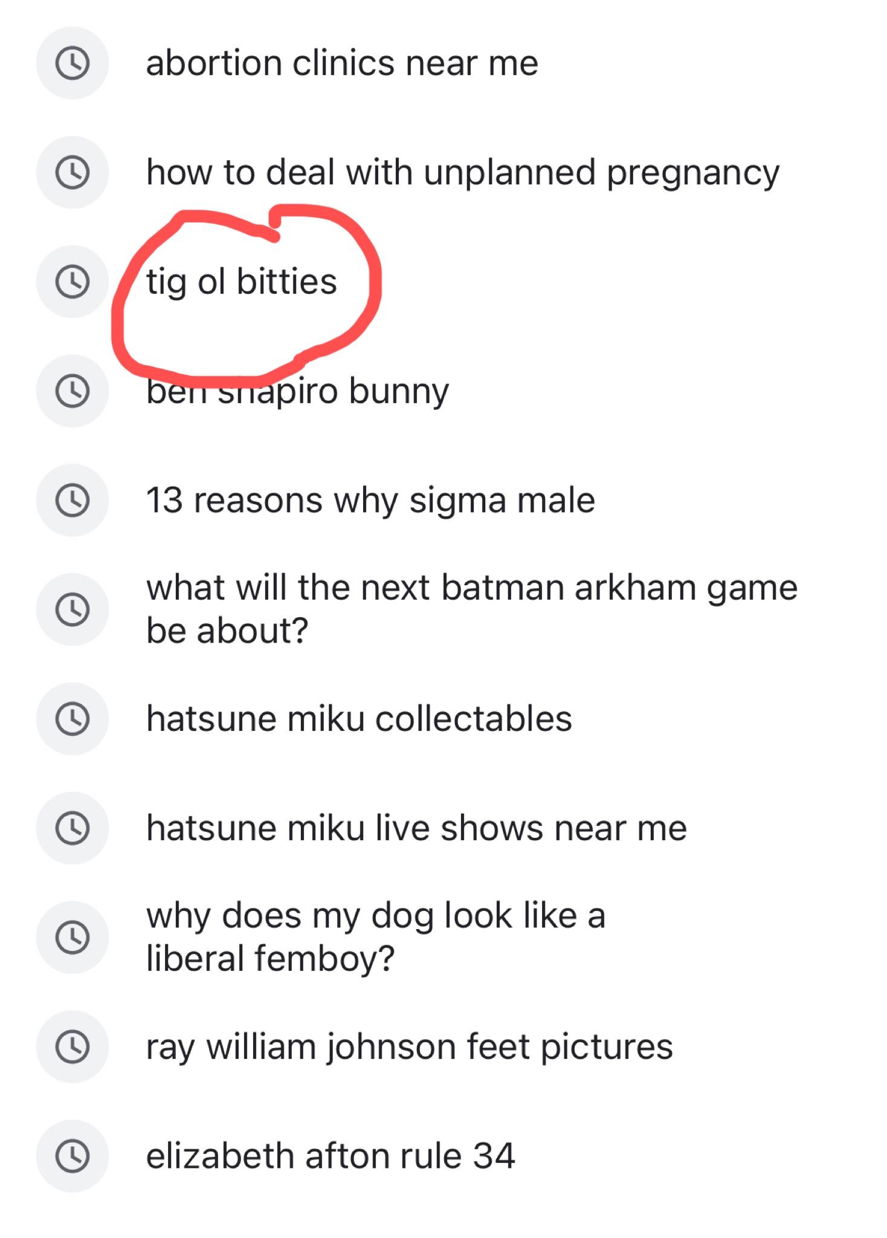Click history icon next to 'unplanned pregnancy' search
The width and height of the screenshot is (887, 1238).
point(73,173)
